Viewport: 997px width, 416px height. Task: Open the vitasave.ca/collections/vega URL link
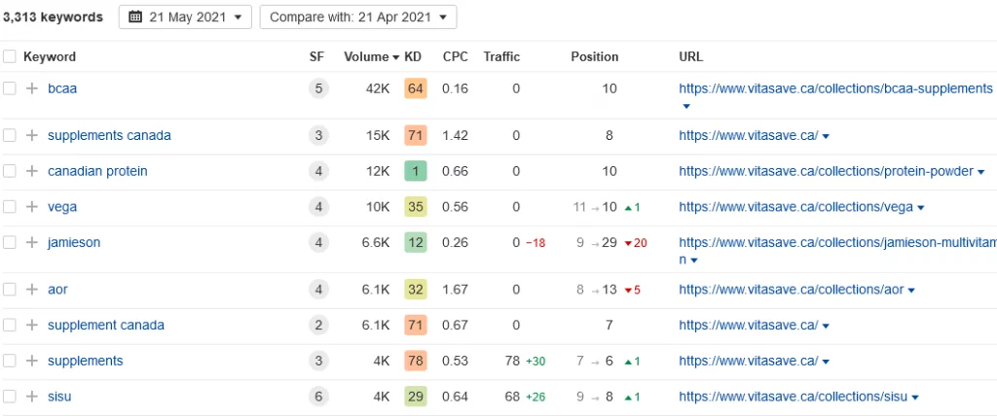coord(795,206)
